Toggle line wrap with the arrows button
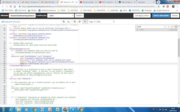180x112 pixels. point(85,22)
